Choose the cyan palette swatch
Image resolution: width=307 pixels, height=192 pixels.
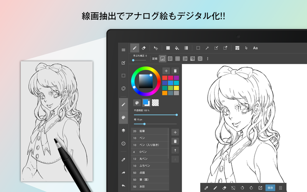click(177, 83)
